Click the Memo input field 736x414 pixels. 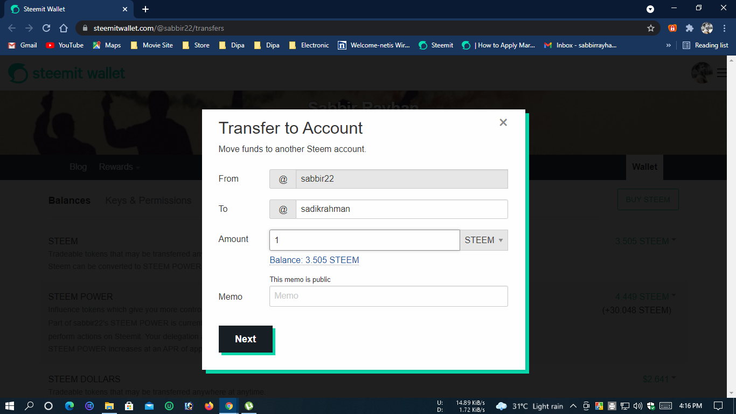pyautogui.click(x=388, y=296)
